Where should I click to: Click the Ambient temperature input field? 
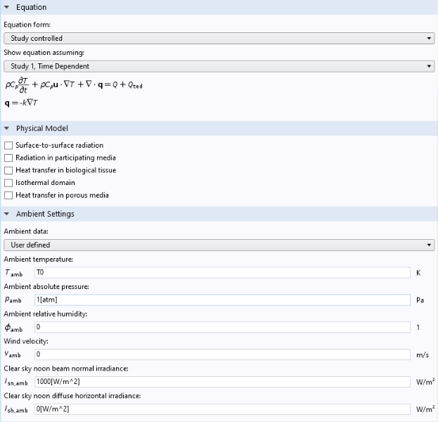(221, 272)
